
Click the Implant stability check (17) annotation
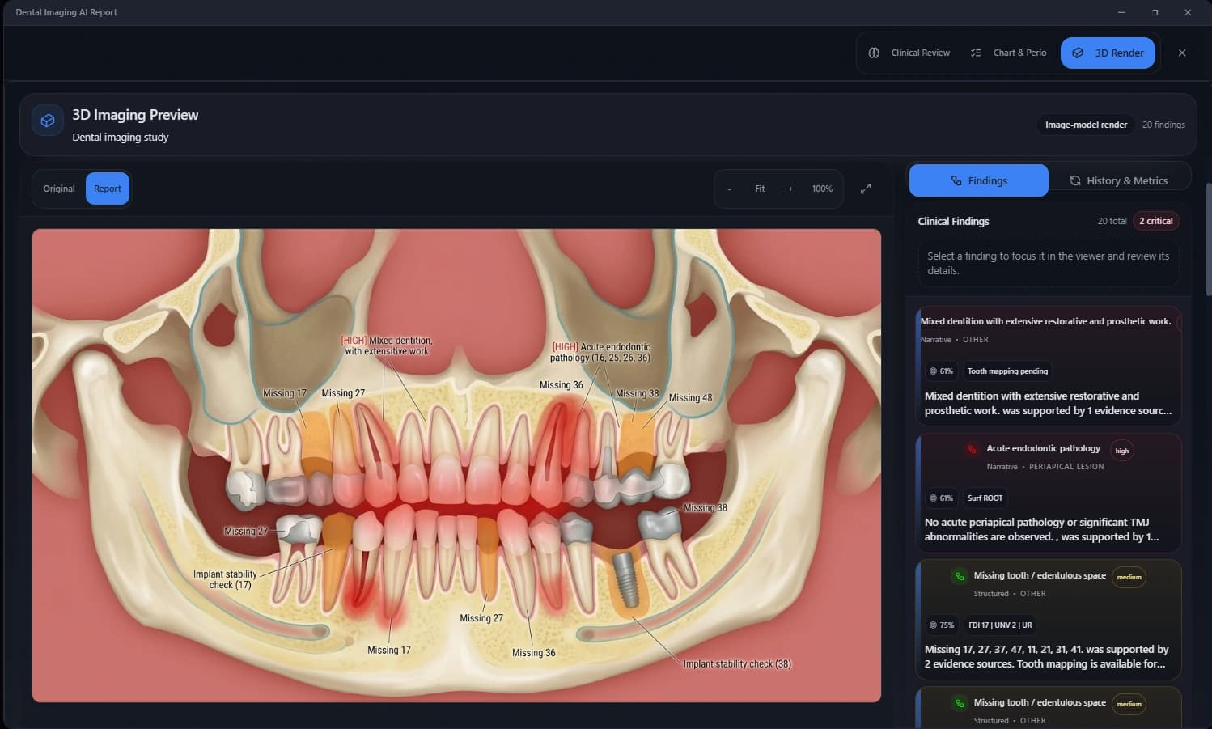pyautogui.click(x=225, y=579)
